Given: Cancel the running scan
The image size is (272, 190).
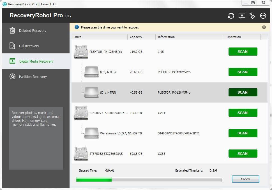Looking at the screenshot, I should coord(245,179).
